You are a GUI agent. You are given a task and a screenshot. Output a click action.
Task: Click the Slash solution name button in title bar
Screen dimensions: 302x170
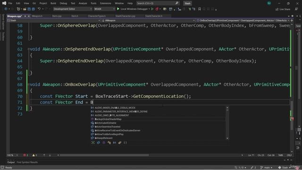click(187, 3)
